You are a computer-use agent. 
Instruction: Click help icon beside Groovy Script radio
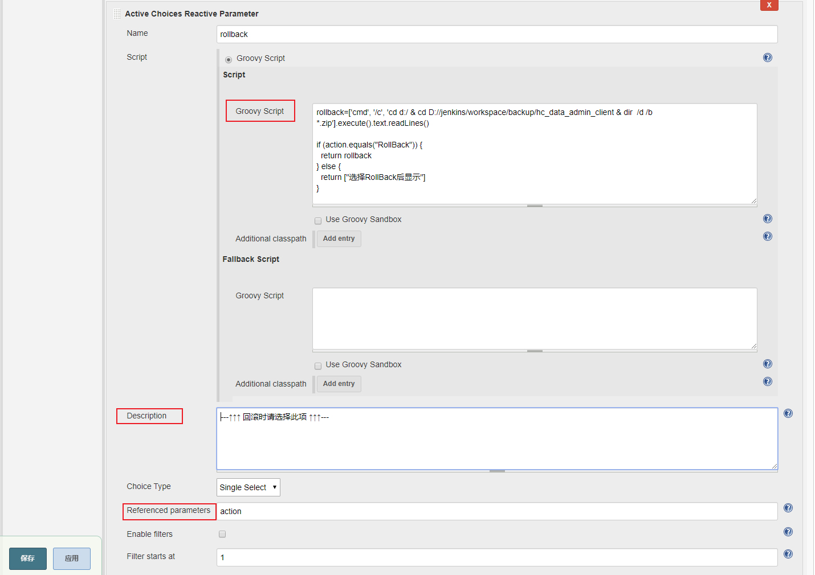click(x=767, y=57)
